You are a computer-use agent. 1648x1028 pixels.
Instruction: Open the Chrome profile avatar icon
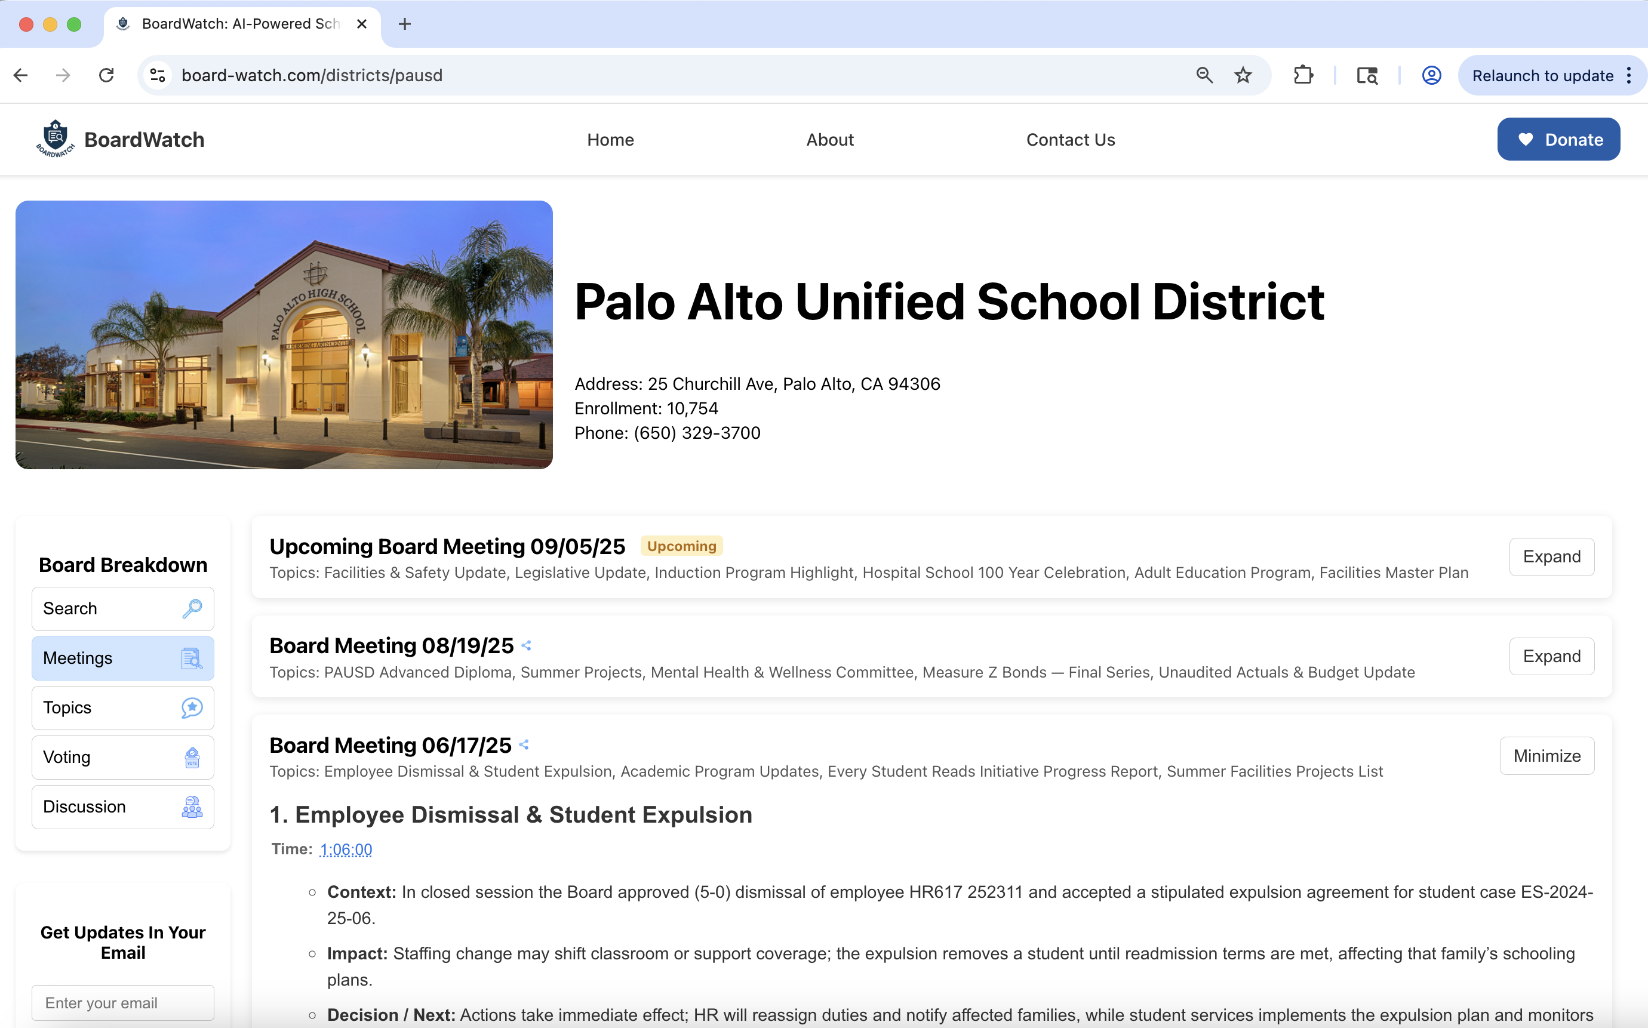point(1431,75)
